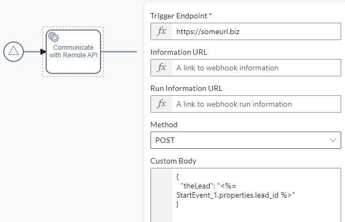This screenshot has width=345, height=222.
Task: Select the outgoing flow line from the task
Action: pos(119,52)
